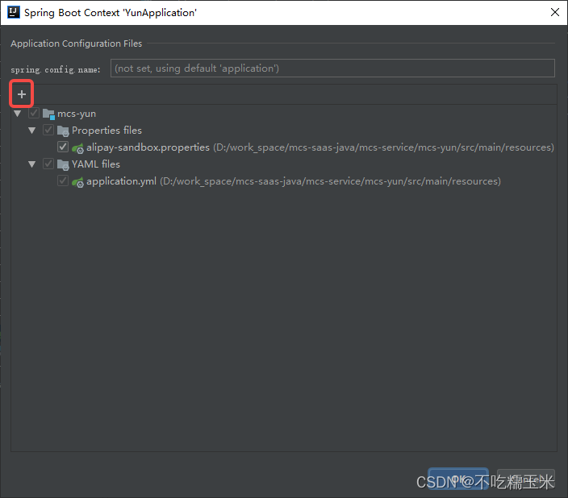Toggle the mcs-yun module checkbox
The image size is (568, 498).
[x=34, y=114]
